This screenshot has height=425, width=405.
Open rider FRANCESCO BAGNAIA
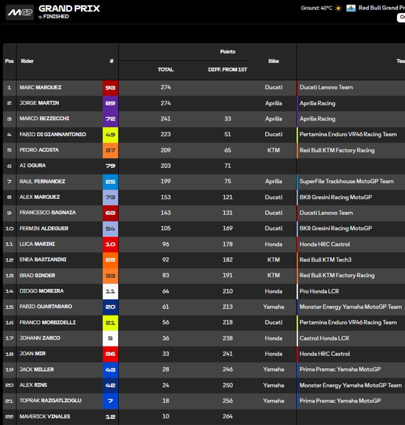[47, 212]
